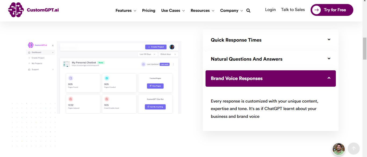Click the Pages Indexed clipboard icon
This screenshot has width=367, height=157.
[x=70, y=99]
